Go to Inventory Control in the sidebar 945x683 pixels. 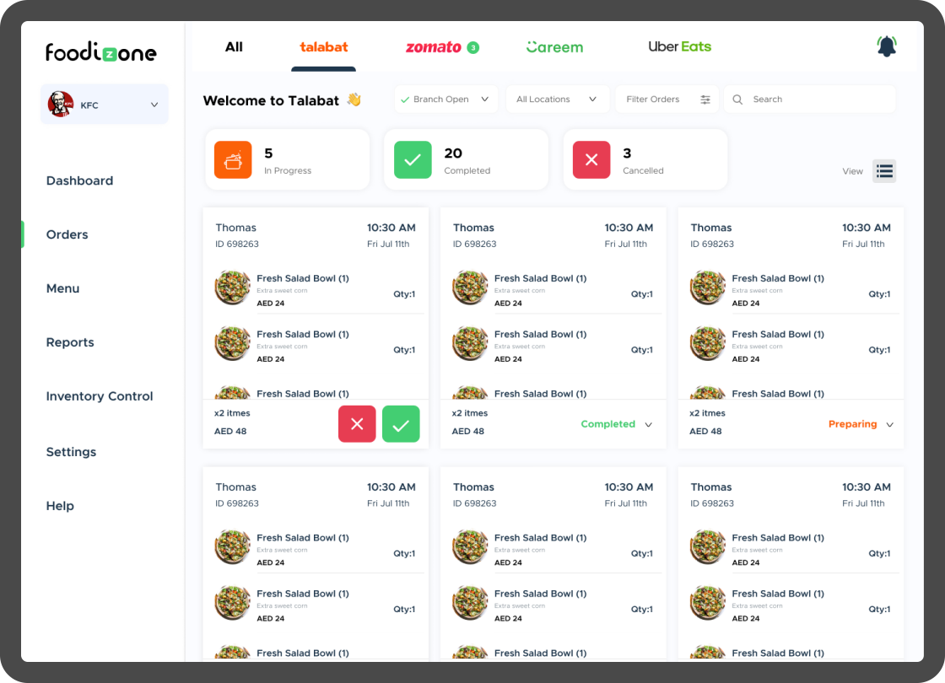[x=99, y=396]
